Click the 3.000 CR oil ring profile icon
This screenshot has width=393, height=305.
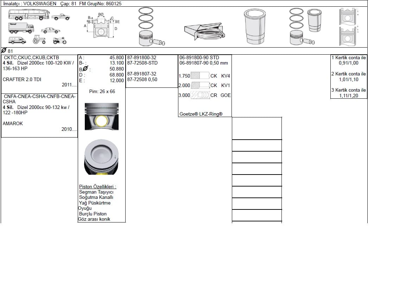coord(200,95)
